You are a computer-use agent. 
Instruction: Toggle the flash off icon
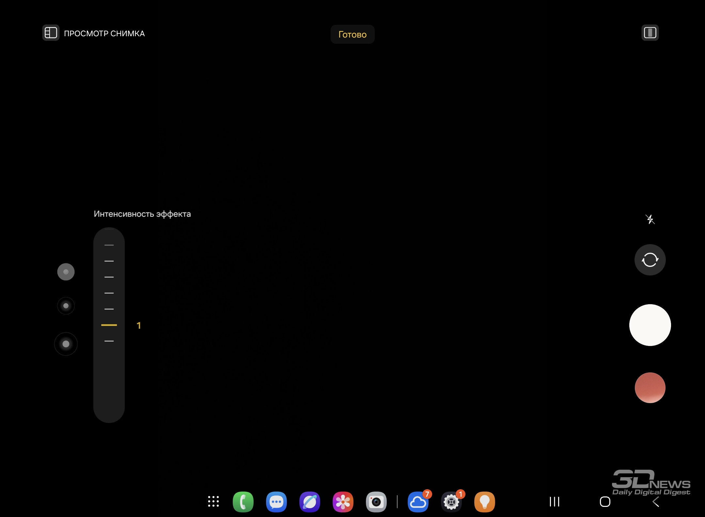(650, 219)
